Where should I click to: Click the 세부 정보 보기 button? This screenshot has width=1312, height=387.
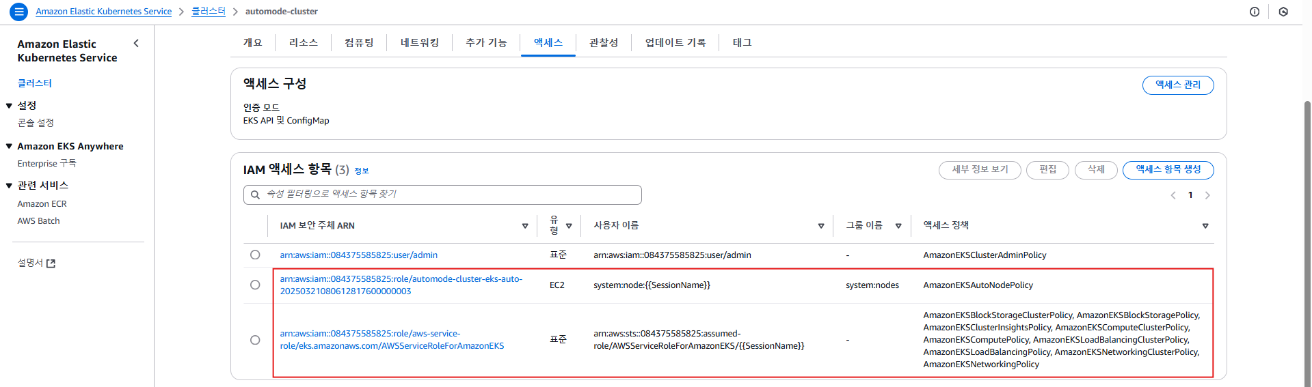(980, 170)
